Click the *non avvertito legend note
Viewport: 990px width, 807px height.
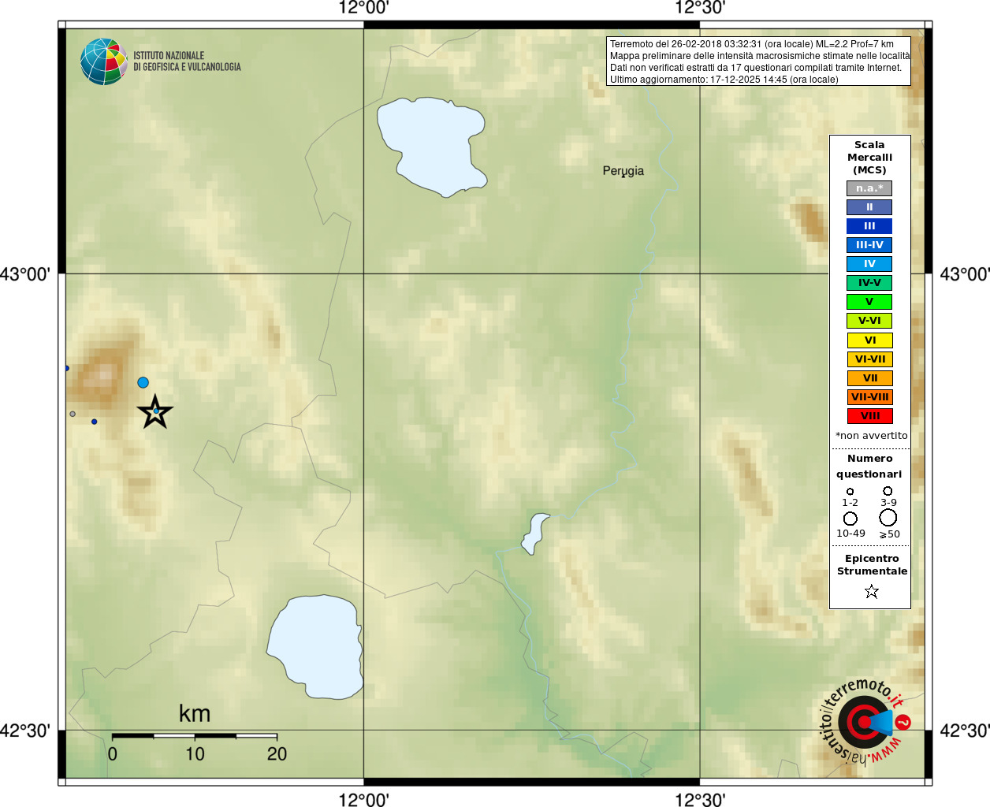point(871,436)
